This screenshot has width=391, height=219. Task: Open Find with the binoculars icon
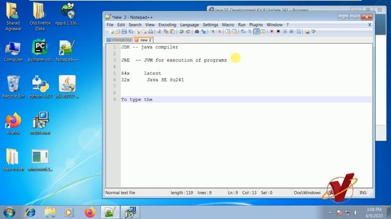[x=197, y=32]
